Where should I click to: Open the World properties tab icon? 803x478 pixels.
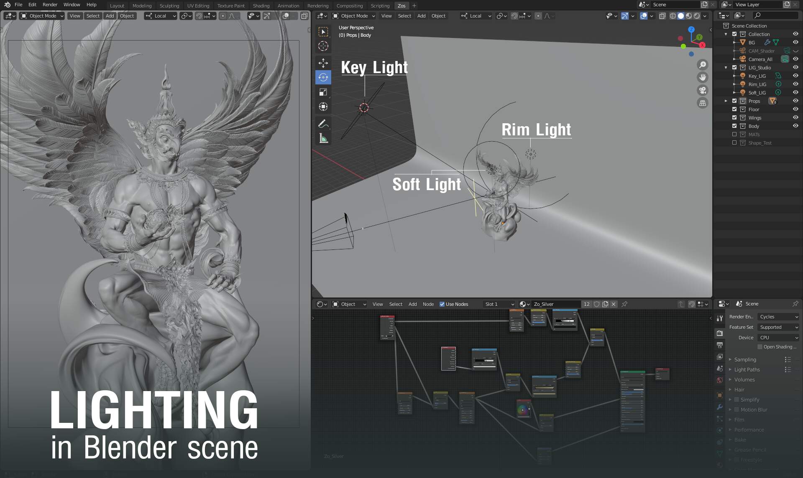(720, 380)
